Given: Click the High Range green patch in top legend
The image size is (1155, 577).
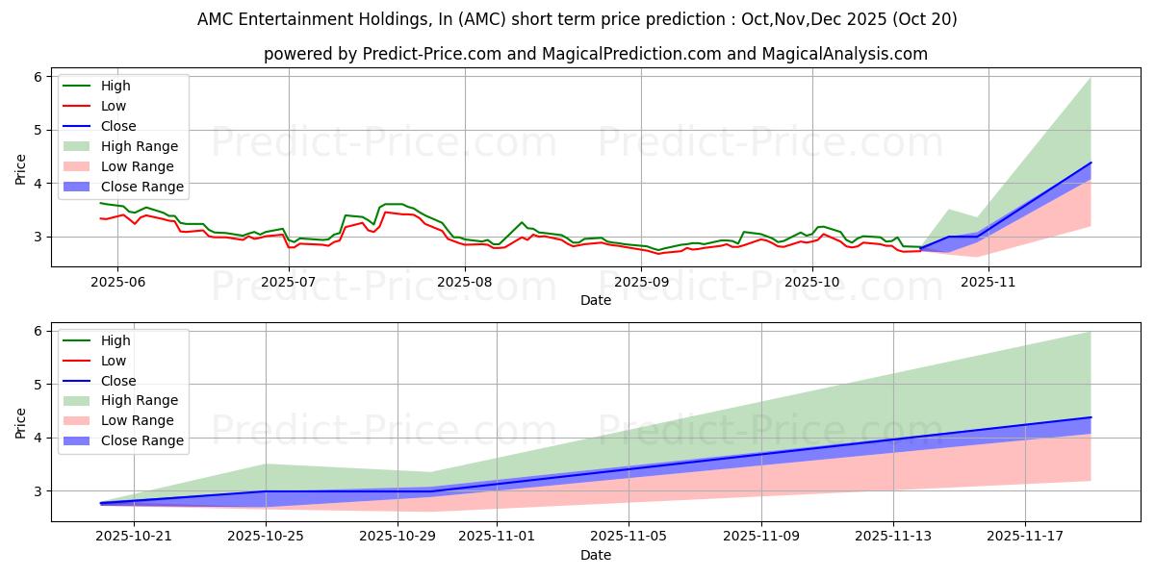Looking at the screenshot, I should 79,146.
